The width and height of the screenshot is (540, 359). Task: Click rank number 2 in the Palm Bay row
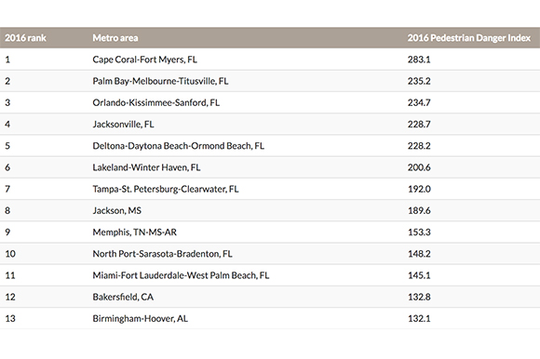(7, 81)
